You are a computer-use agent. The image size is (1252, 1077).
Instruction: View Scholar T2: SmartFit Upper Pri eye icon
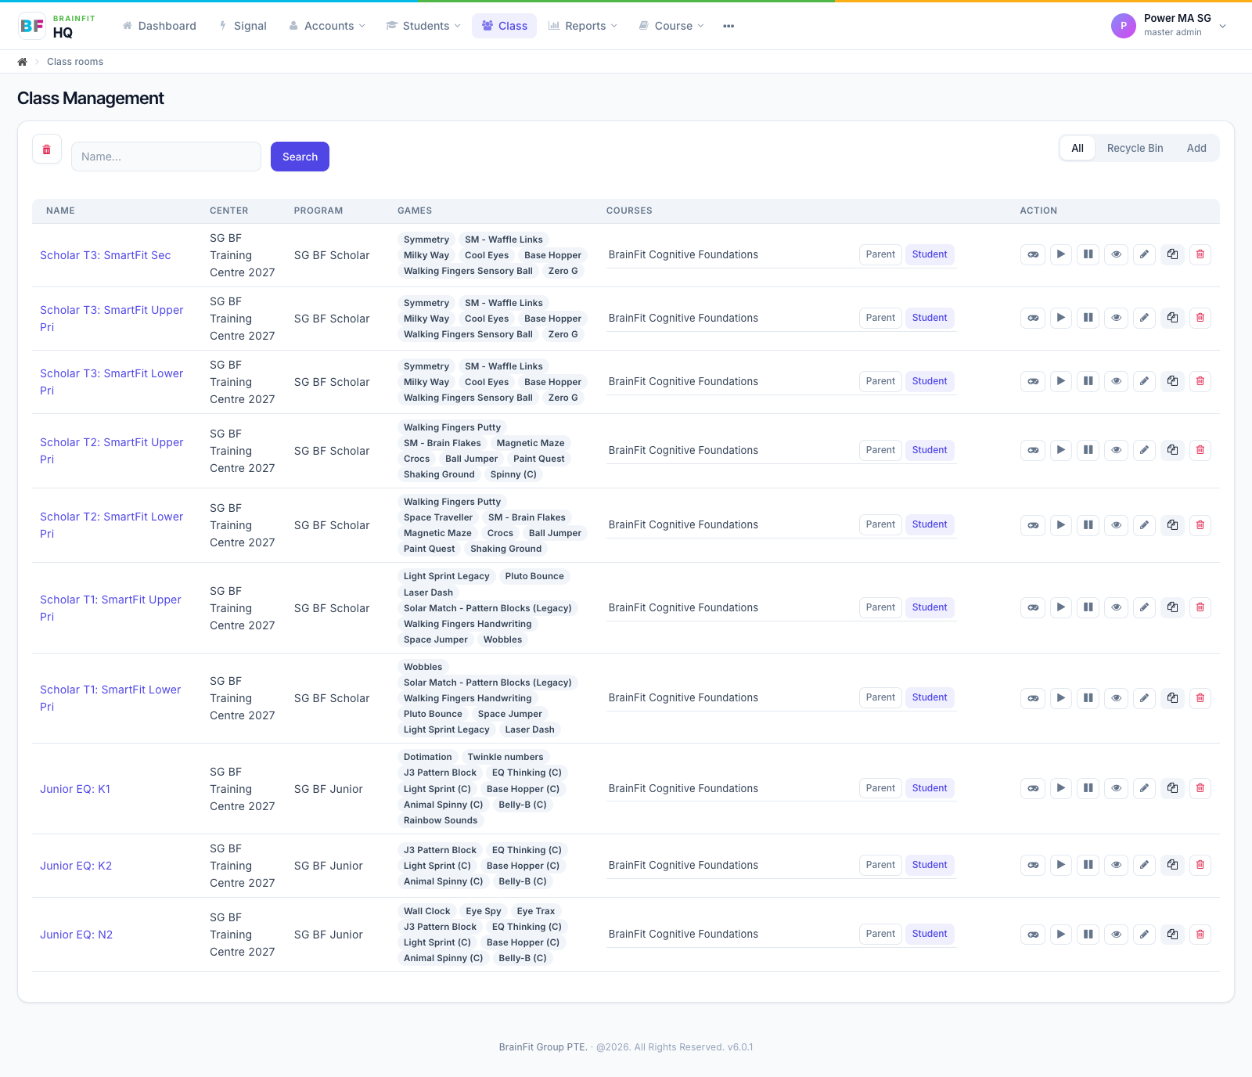coord(1117,450)
